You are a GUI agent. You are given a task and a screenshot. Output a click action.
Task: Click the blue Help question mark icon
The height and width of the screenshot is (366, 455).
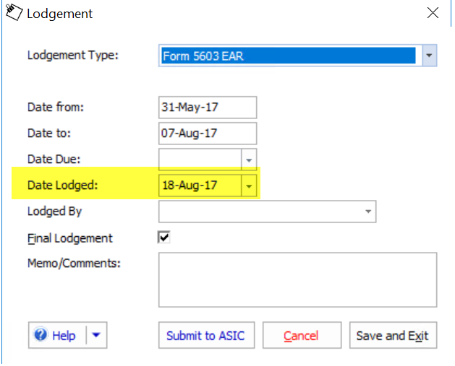point(41,335)
